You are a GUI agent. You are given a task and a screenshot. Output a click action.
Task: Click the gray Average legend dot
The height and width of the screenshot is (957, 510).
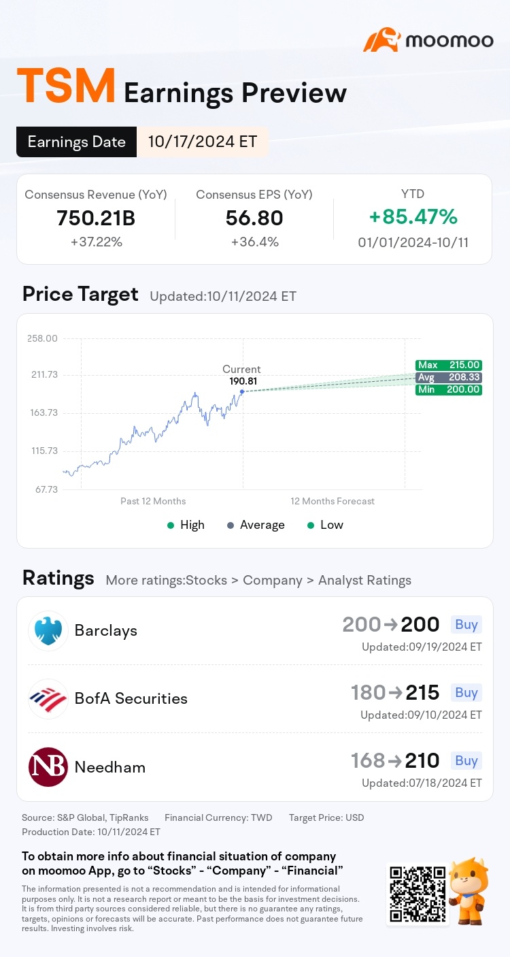(x=231, y=525)
